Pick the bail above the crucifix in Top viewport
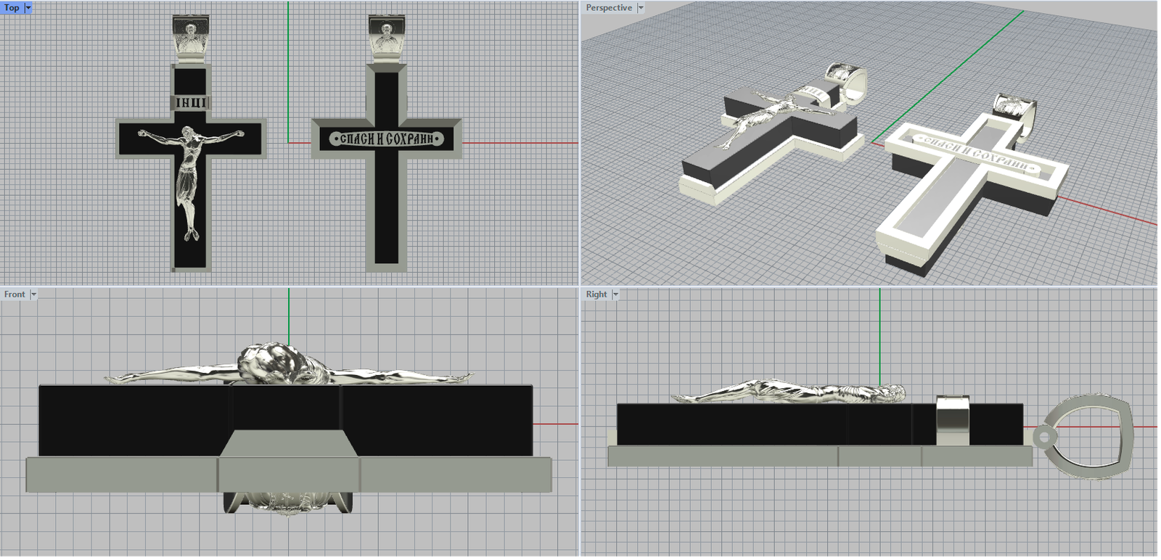The width and height of the screenshot is (1161, 560). [x=191, y=36]
